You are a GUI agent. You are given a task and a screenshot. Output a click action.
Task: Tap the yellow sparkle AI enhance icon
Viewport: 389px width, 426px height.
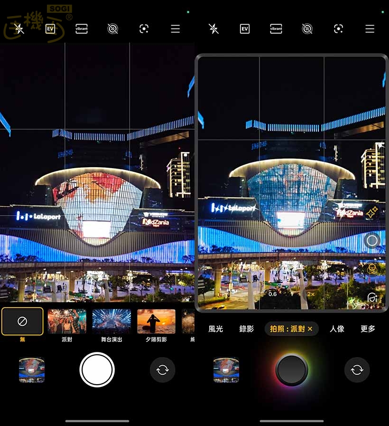pyautogui.click(x=372, y=211)
